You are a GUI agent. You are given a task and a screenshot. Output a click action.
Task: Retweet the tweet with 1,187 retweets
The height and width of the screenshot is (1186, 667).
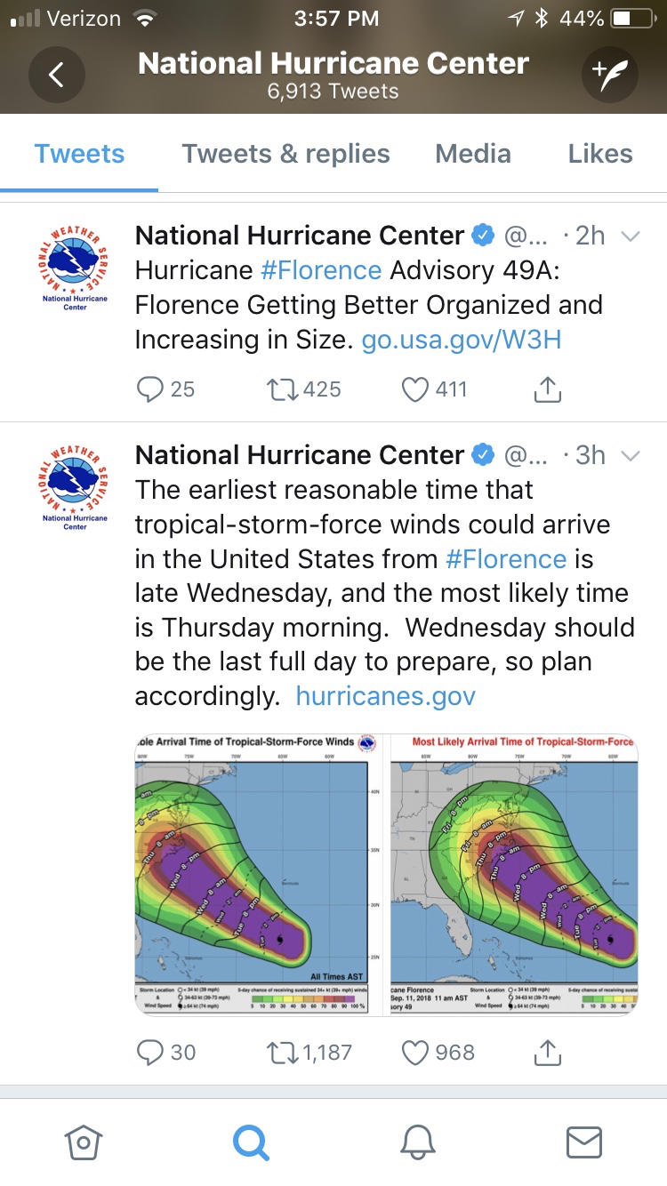coord(283,1053)
